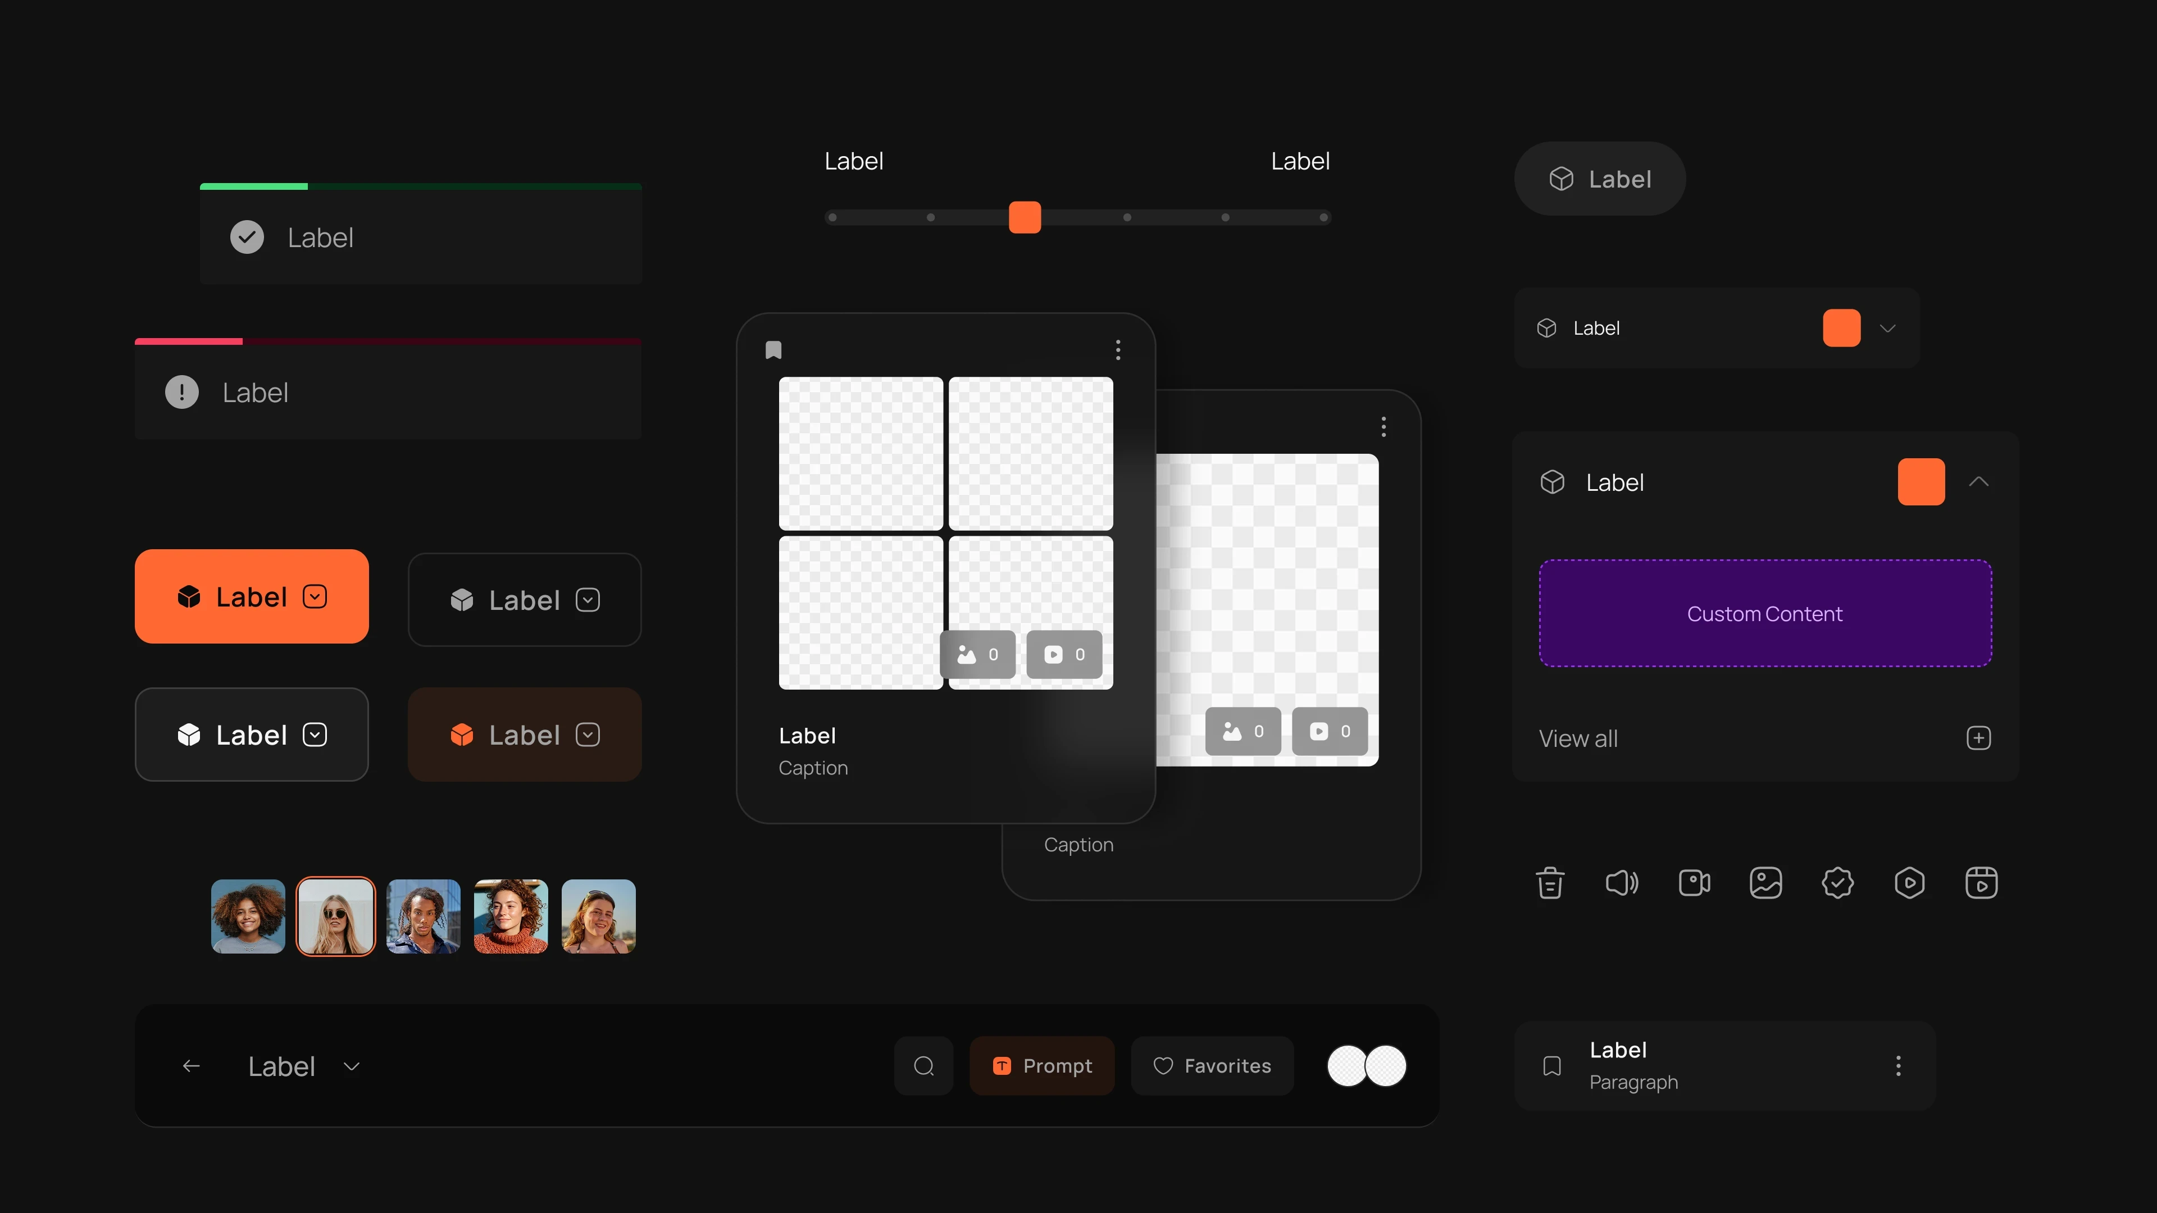Click the View all link

click(1578, 738)
